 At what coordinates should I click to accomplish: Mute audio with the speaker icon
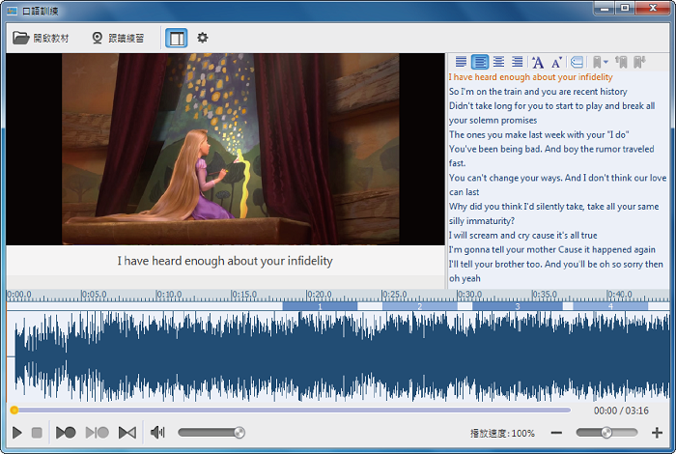tap(157, 433)
